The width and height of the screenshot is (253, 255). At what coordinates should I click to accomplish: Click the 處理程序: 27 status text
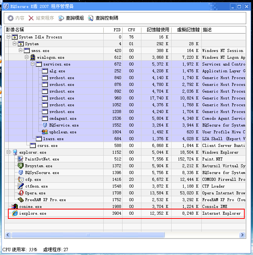pyautogui.click(x=55, y=250)
